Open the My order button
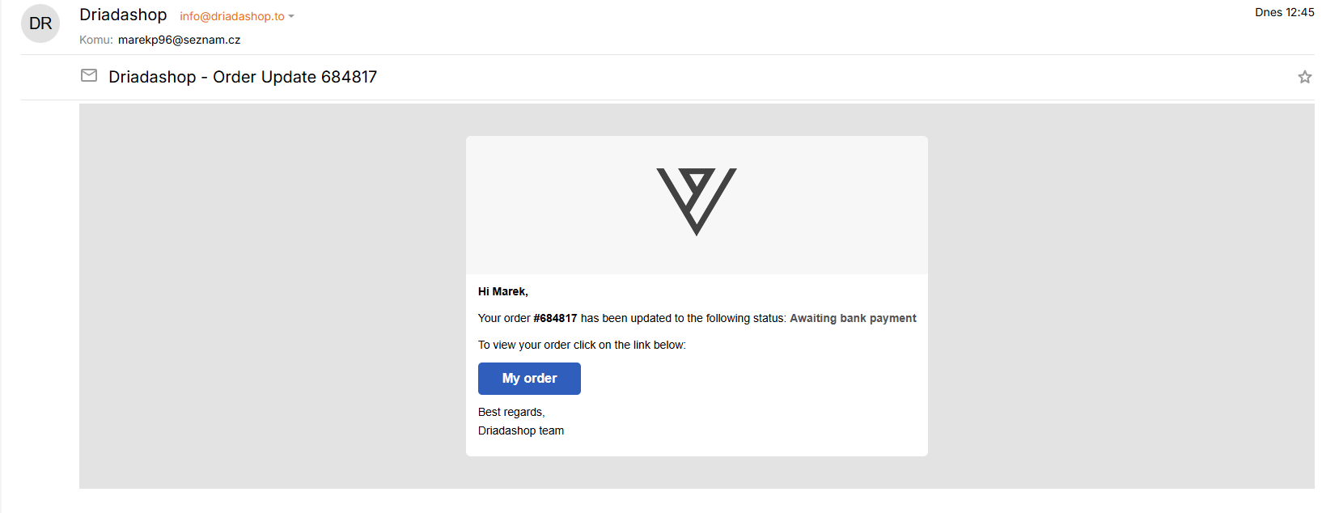 (529, 379)
